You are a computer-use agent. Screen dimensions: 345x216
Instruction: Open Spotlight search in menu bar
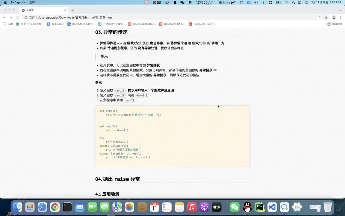point(293,2)
